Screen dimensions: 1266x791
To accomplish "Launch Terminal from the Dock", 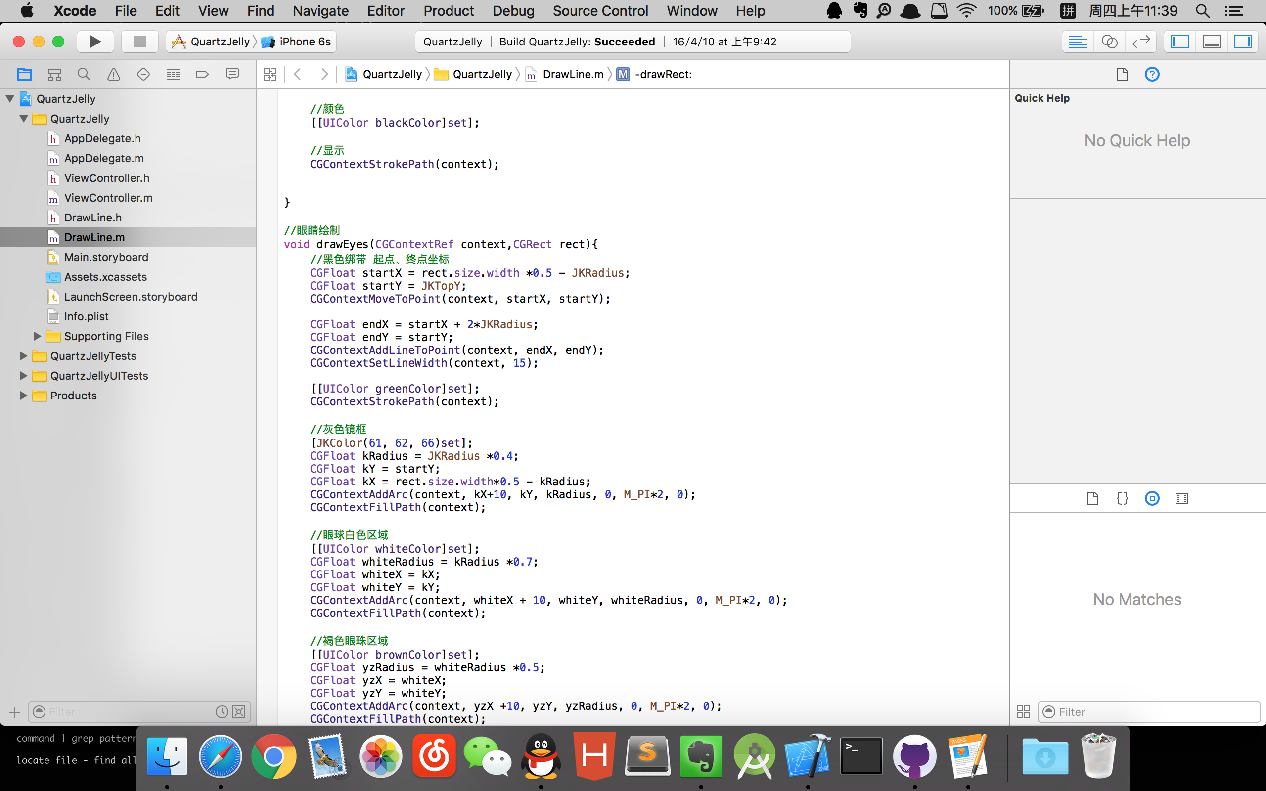I will pyautogui.click(x=861, y=756).
